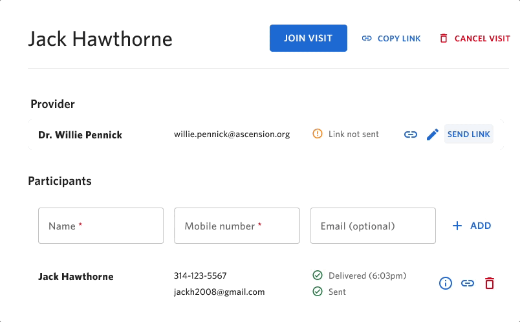Focus the participant Name field
The height and width of the screenshot is (322, 520).
pos(101,226)
